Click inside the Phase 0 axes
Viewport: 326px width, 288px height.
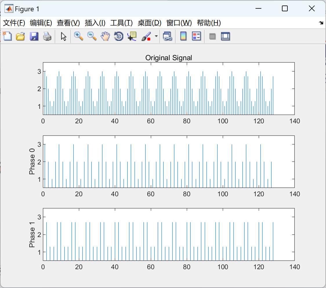(169, 162)
